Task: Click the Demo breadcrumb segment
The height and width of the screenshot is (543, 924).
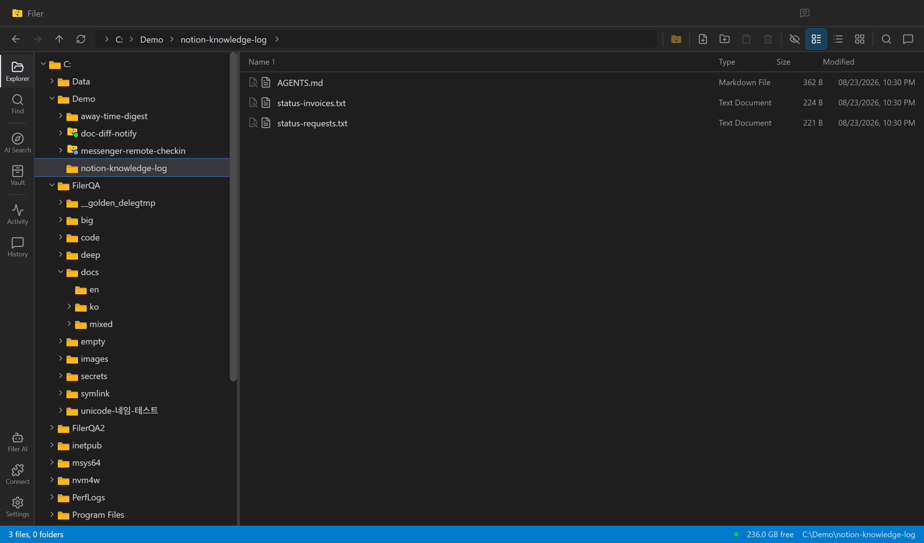Action: pos(151,39)
